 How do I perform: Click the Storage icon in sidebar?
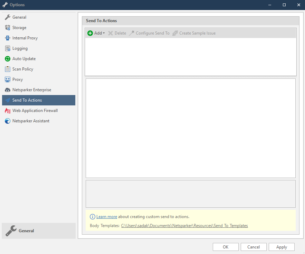coord(7,28)
